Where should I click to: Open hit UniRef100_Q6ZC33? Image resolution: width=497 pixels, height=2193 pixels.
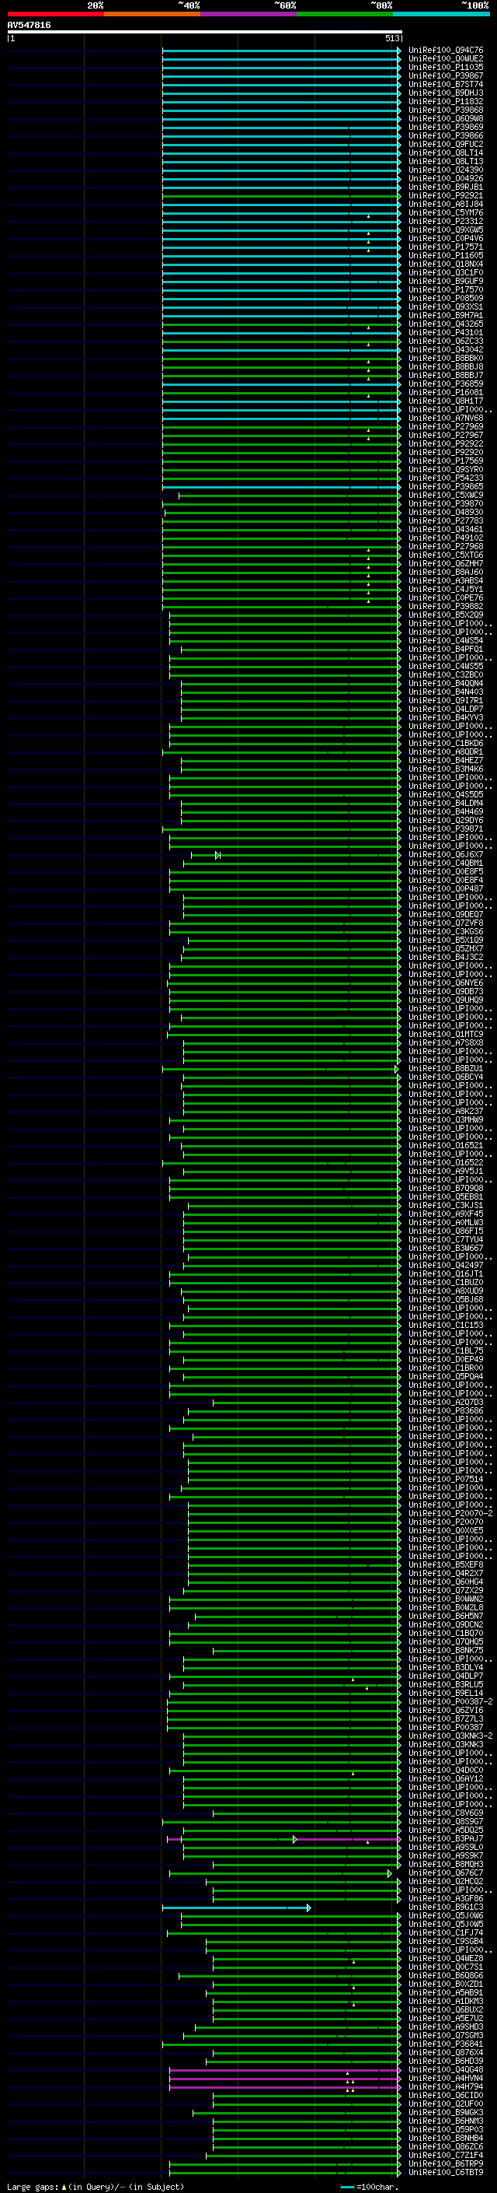[445, 342]
